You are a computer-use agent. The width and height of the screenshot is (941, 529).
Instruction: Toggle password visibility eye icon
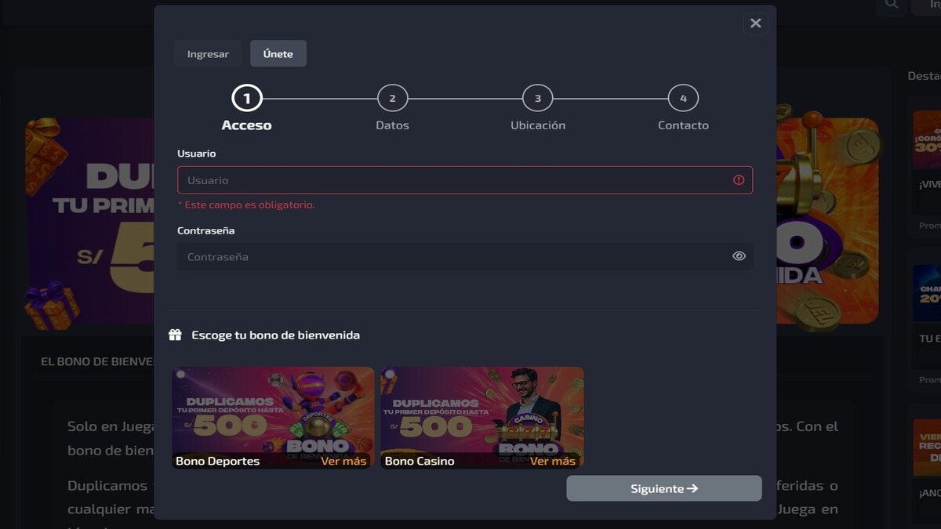coord(739,256)
